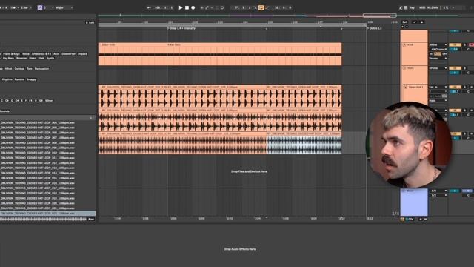Toggle the scale mode icon in control bar
Image resolution: width=474 pixels, height=267 pixels.
pos(39,7)
